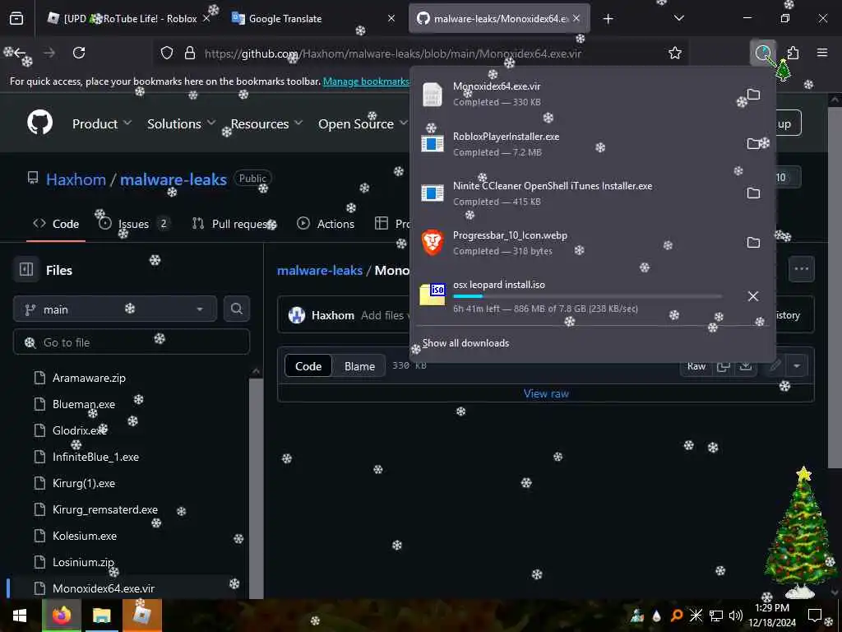Open the Firefox extensions puzzle icon

click(793, 53)
